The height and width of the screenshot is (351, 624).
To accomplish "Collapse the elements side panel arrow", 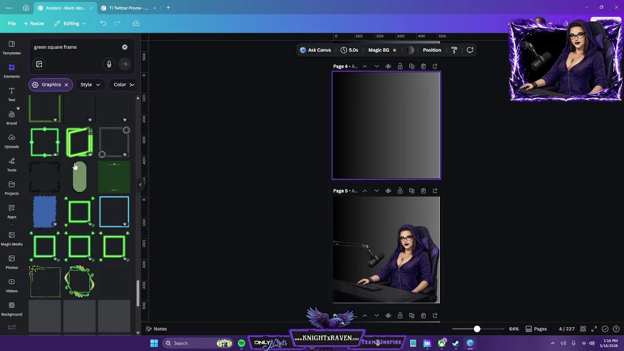I will tap(140, 184).
